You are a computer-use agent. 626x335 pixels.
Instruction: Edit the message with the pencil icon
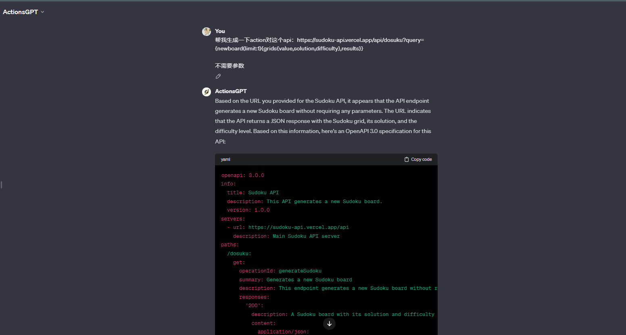(218, 76)
